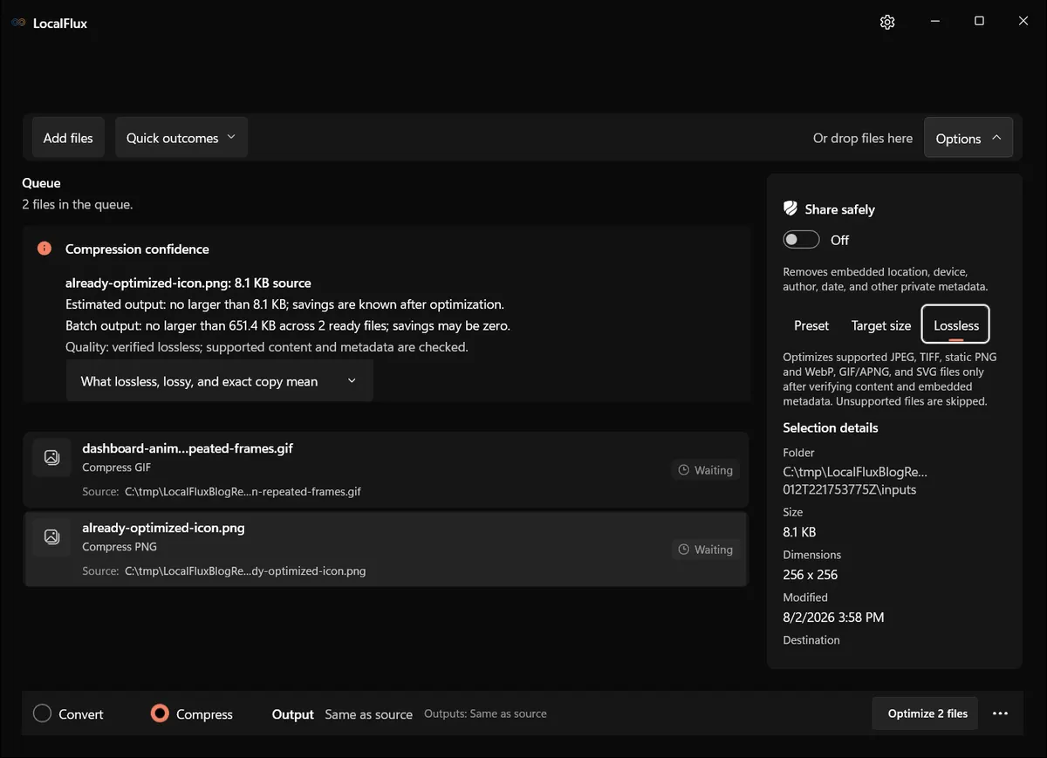Switch to the Preset tab
Screen dimensions: 1047x758
[811, 325]
